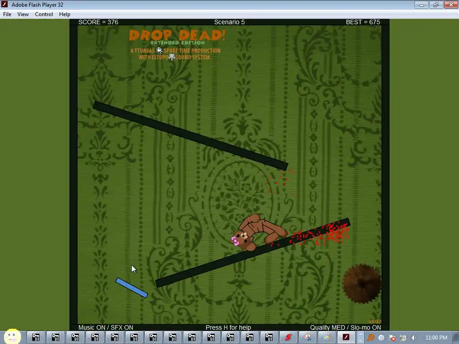Open the Control menu
459x344 pixels.
[x=44, y=14]
